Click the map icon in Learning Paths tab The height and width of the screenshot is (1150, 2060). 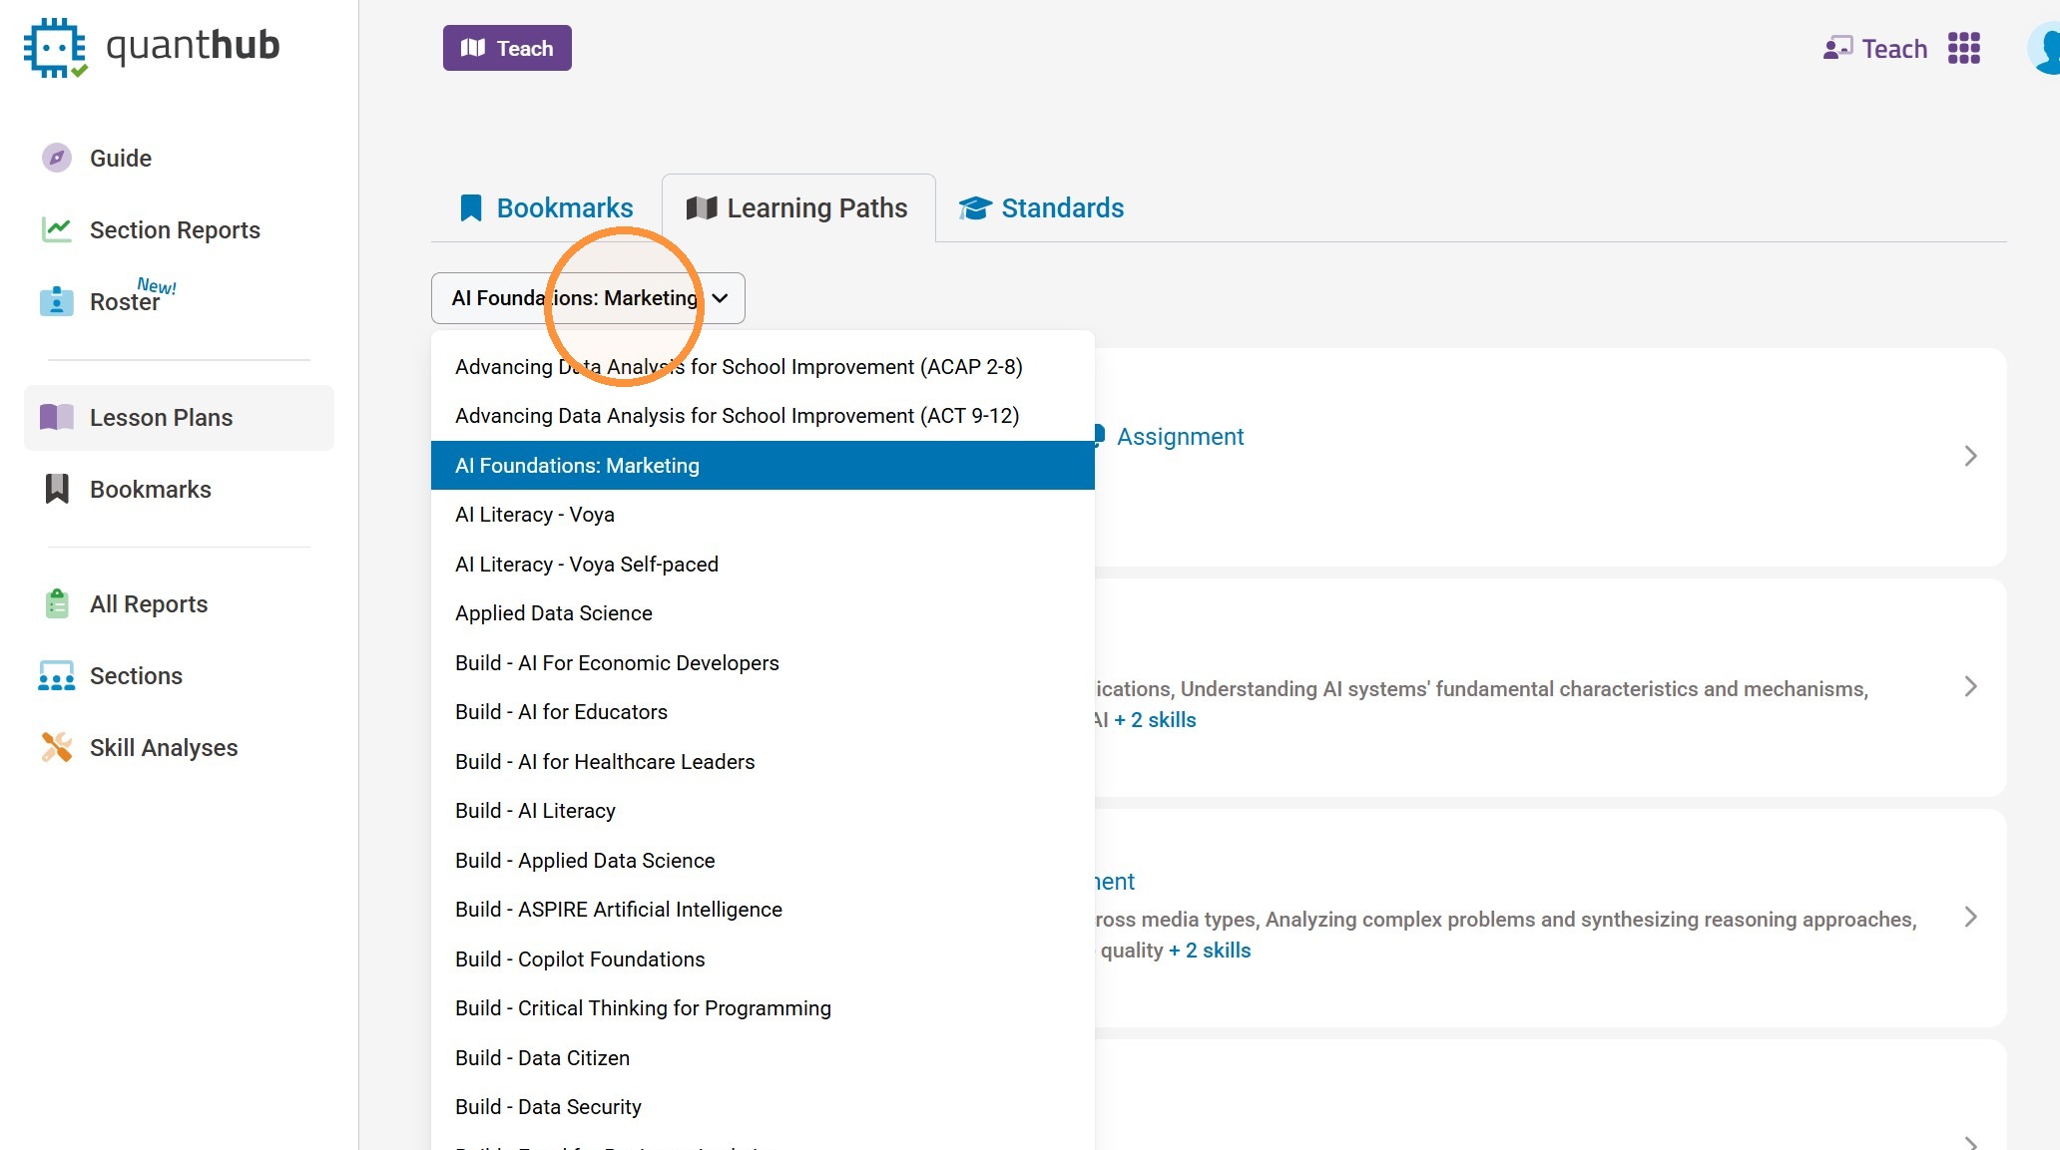pyautogui.click(x=702, y=207)
